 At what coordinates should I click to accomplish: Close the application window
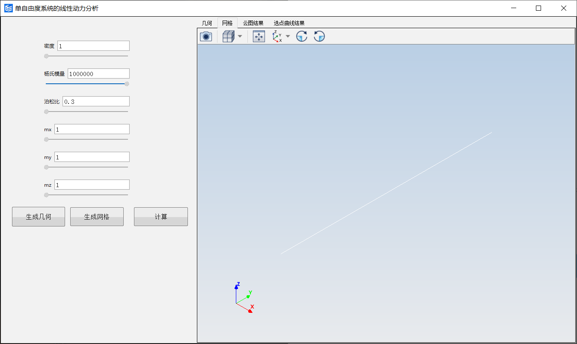563,8
